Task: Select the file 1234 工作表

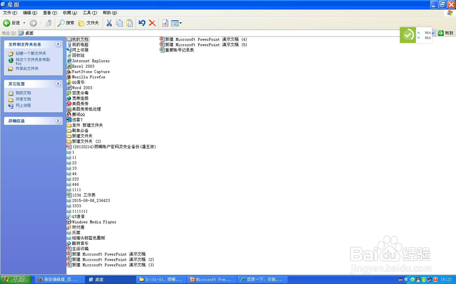Action: [81, 195]
